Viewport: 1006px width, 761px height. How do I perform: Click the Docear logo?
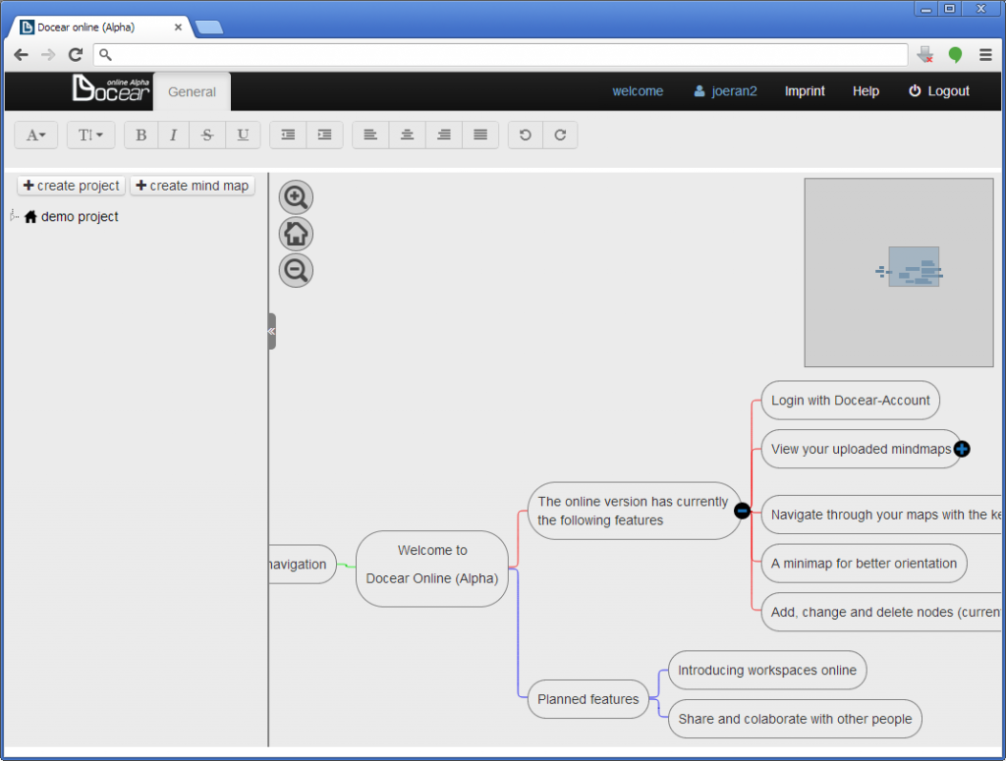(111, 88)
